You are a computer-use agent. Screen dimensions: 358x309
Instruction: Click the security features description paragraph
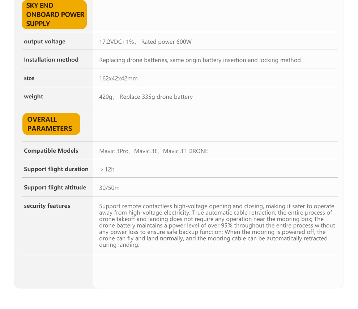point(217,225)
